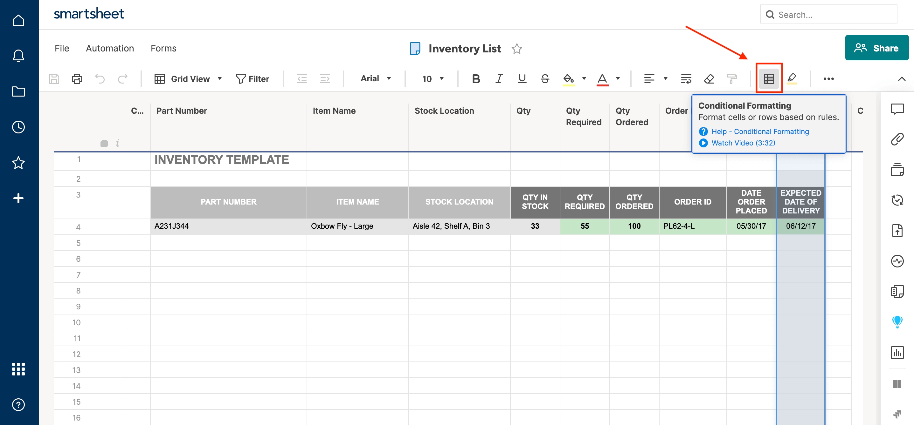Open the Automation menu
The width and height of the screenshot is (914, 425).
[x=110, y=48]
